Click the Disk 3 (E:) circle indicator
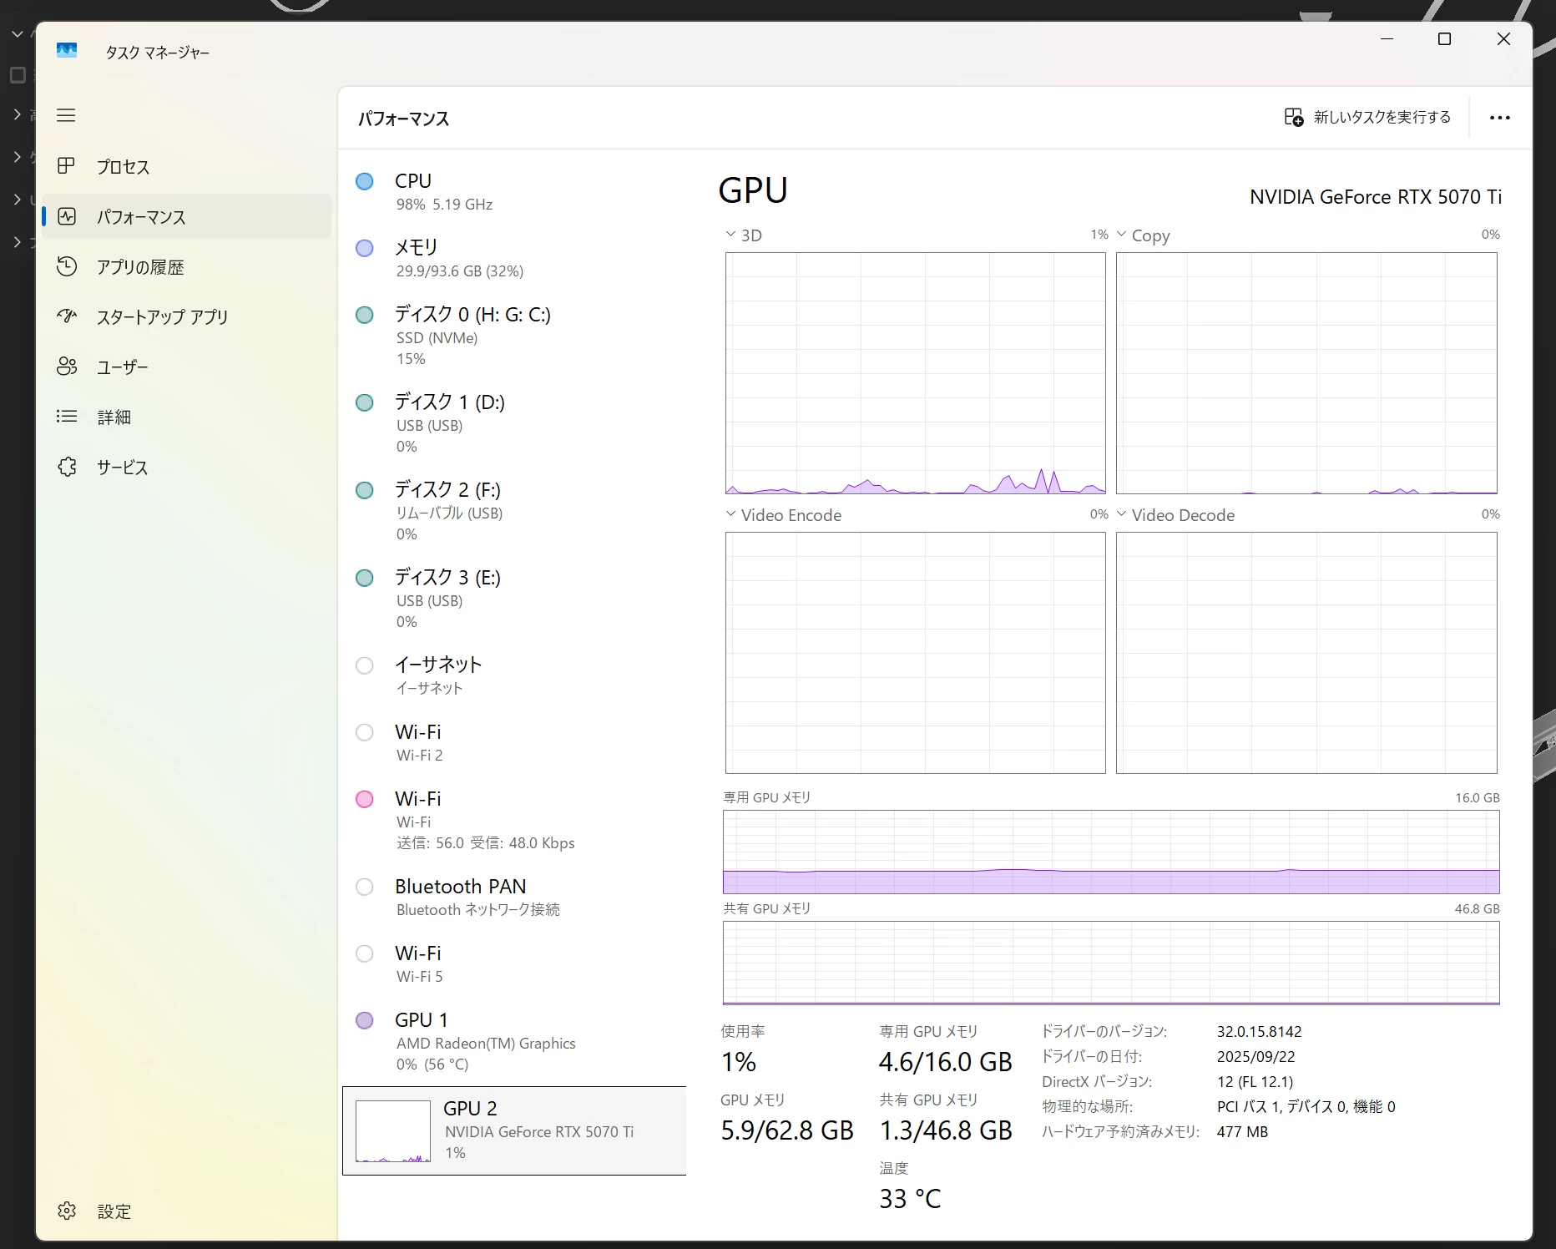This screenshot has height=1249, width=1556. click(365, 578)
